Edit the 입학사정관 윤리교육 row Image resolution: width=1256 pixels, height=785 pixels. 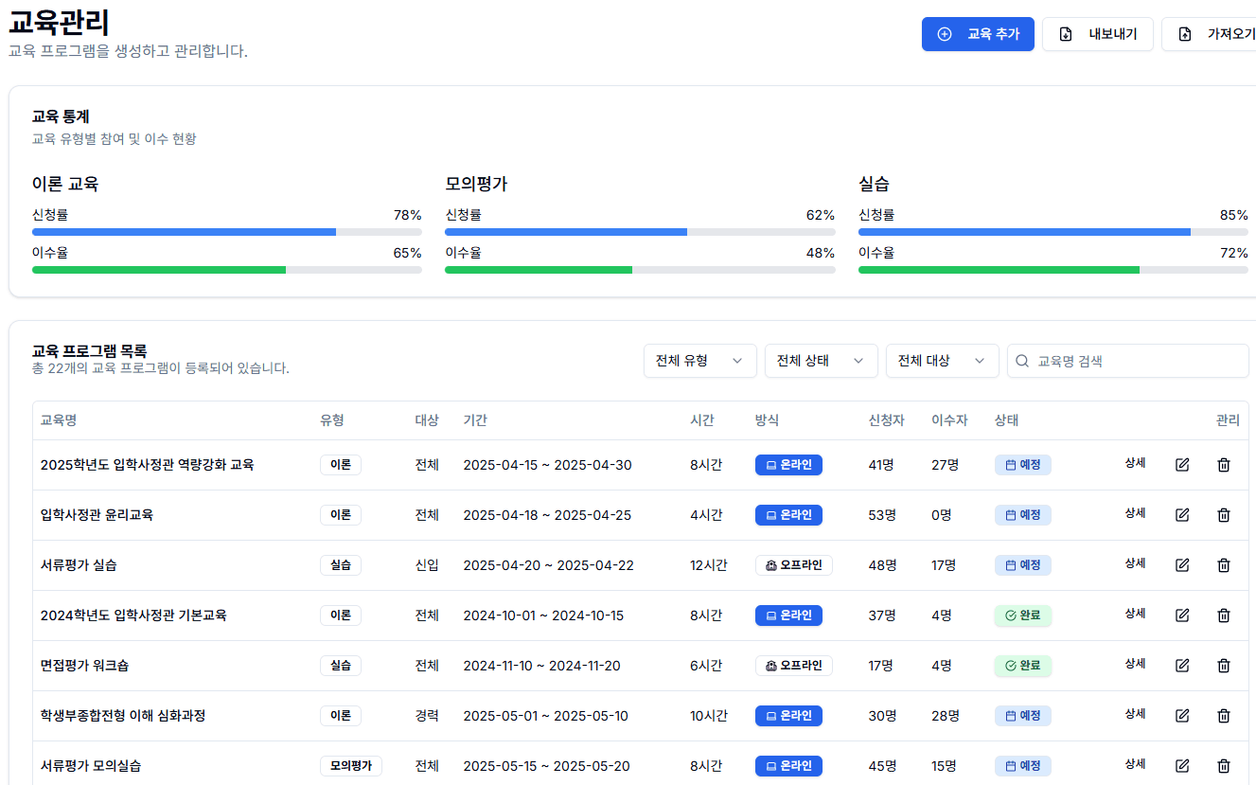(1182, 515)
